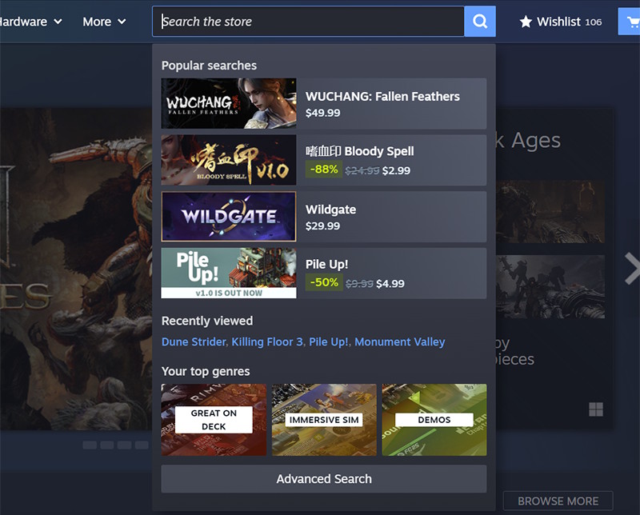Browse the Immersive Sim genre tile
640x515 pixels.
coord(324,420)
